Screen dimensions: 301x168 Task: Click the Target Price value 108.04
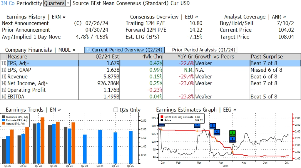[286, 37]
